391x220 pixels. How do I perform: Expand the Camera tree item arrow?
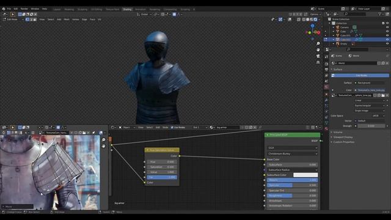334,28
